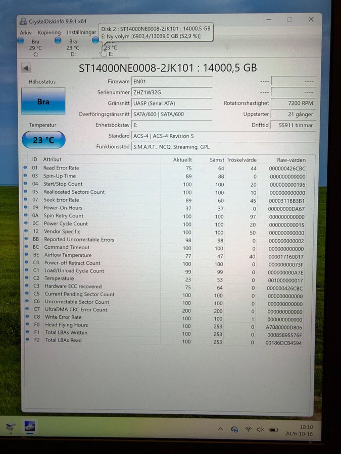
Task: Show hidden tray icons with the chevron
Action: tap(220, 429)
